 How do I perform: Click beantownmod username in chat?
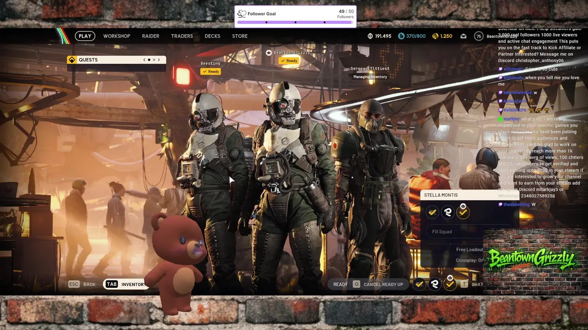pos(517,93)
